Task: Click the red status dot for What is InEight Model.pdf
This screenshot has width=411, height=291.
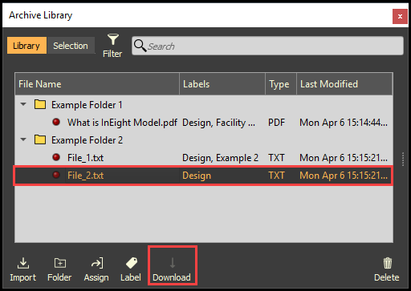Action: 56,122
